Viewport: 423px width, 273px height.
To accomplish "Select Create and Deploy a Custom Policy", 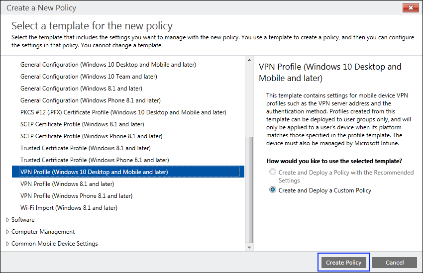I will [x=272, y=190].
